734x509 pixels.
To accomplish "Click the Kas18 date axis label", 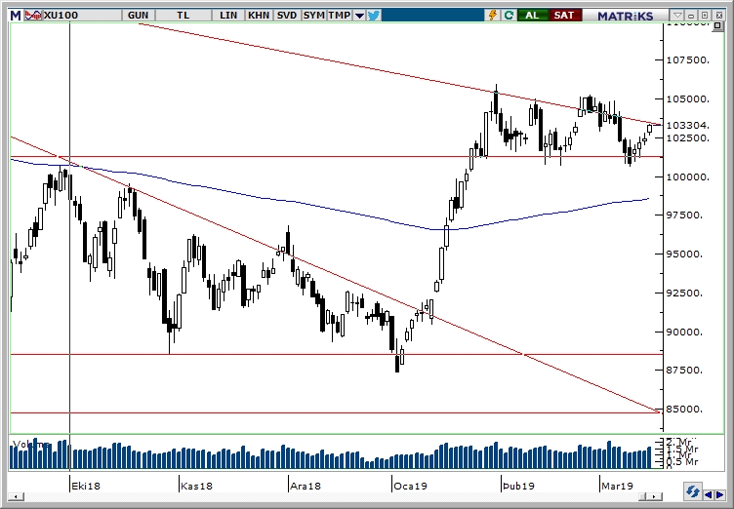I will (x=196, y=486).
